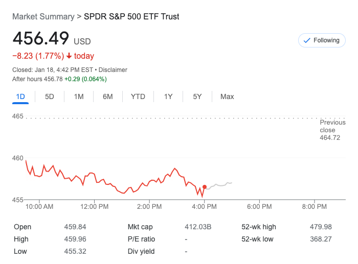Screen dimensions: 358x264
Task: Toggle the Following button
Action: pos(322,40)
